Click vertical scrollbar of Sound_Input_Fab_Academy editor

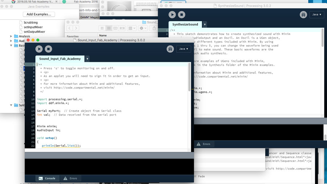[x=189, y=77]
